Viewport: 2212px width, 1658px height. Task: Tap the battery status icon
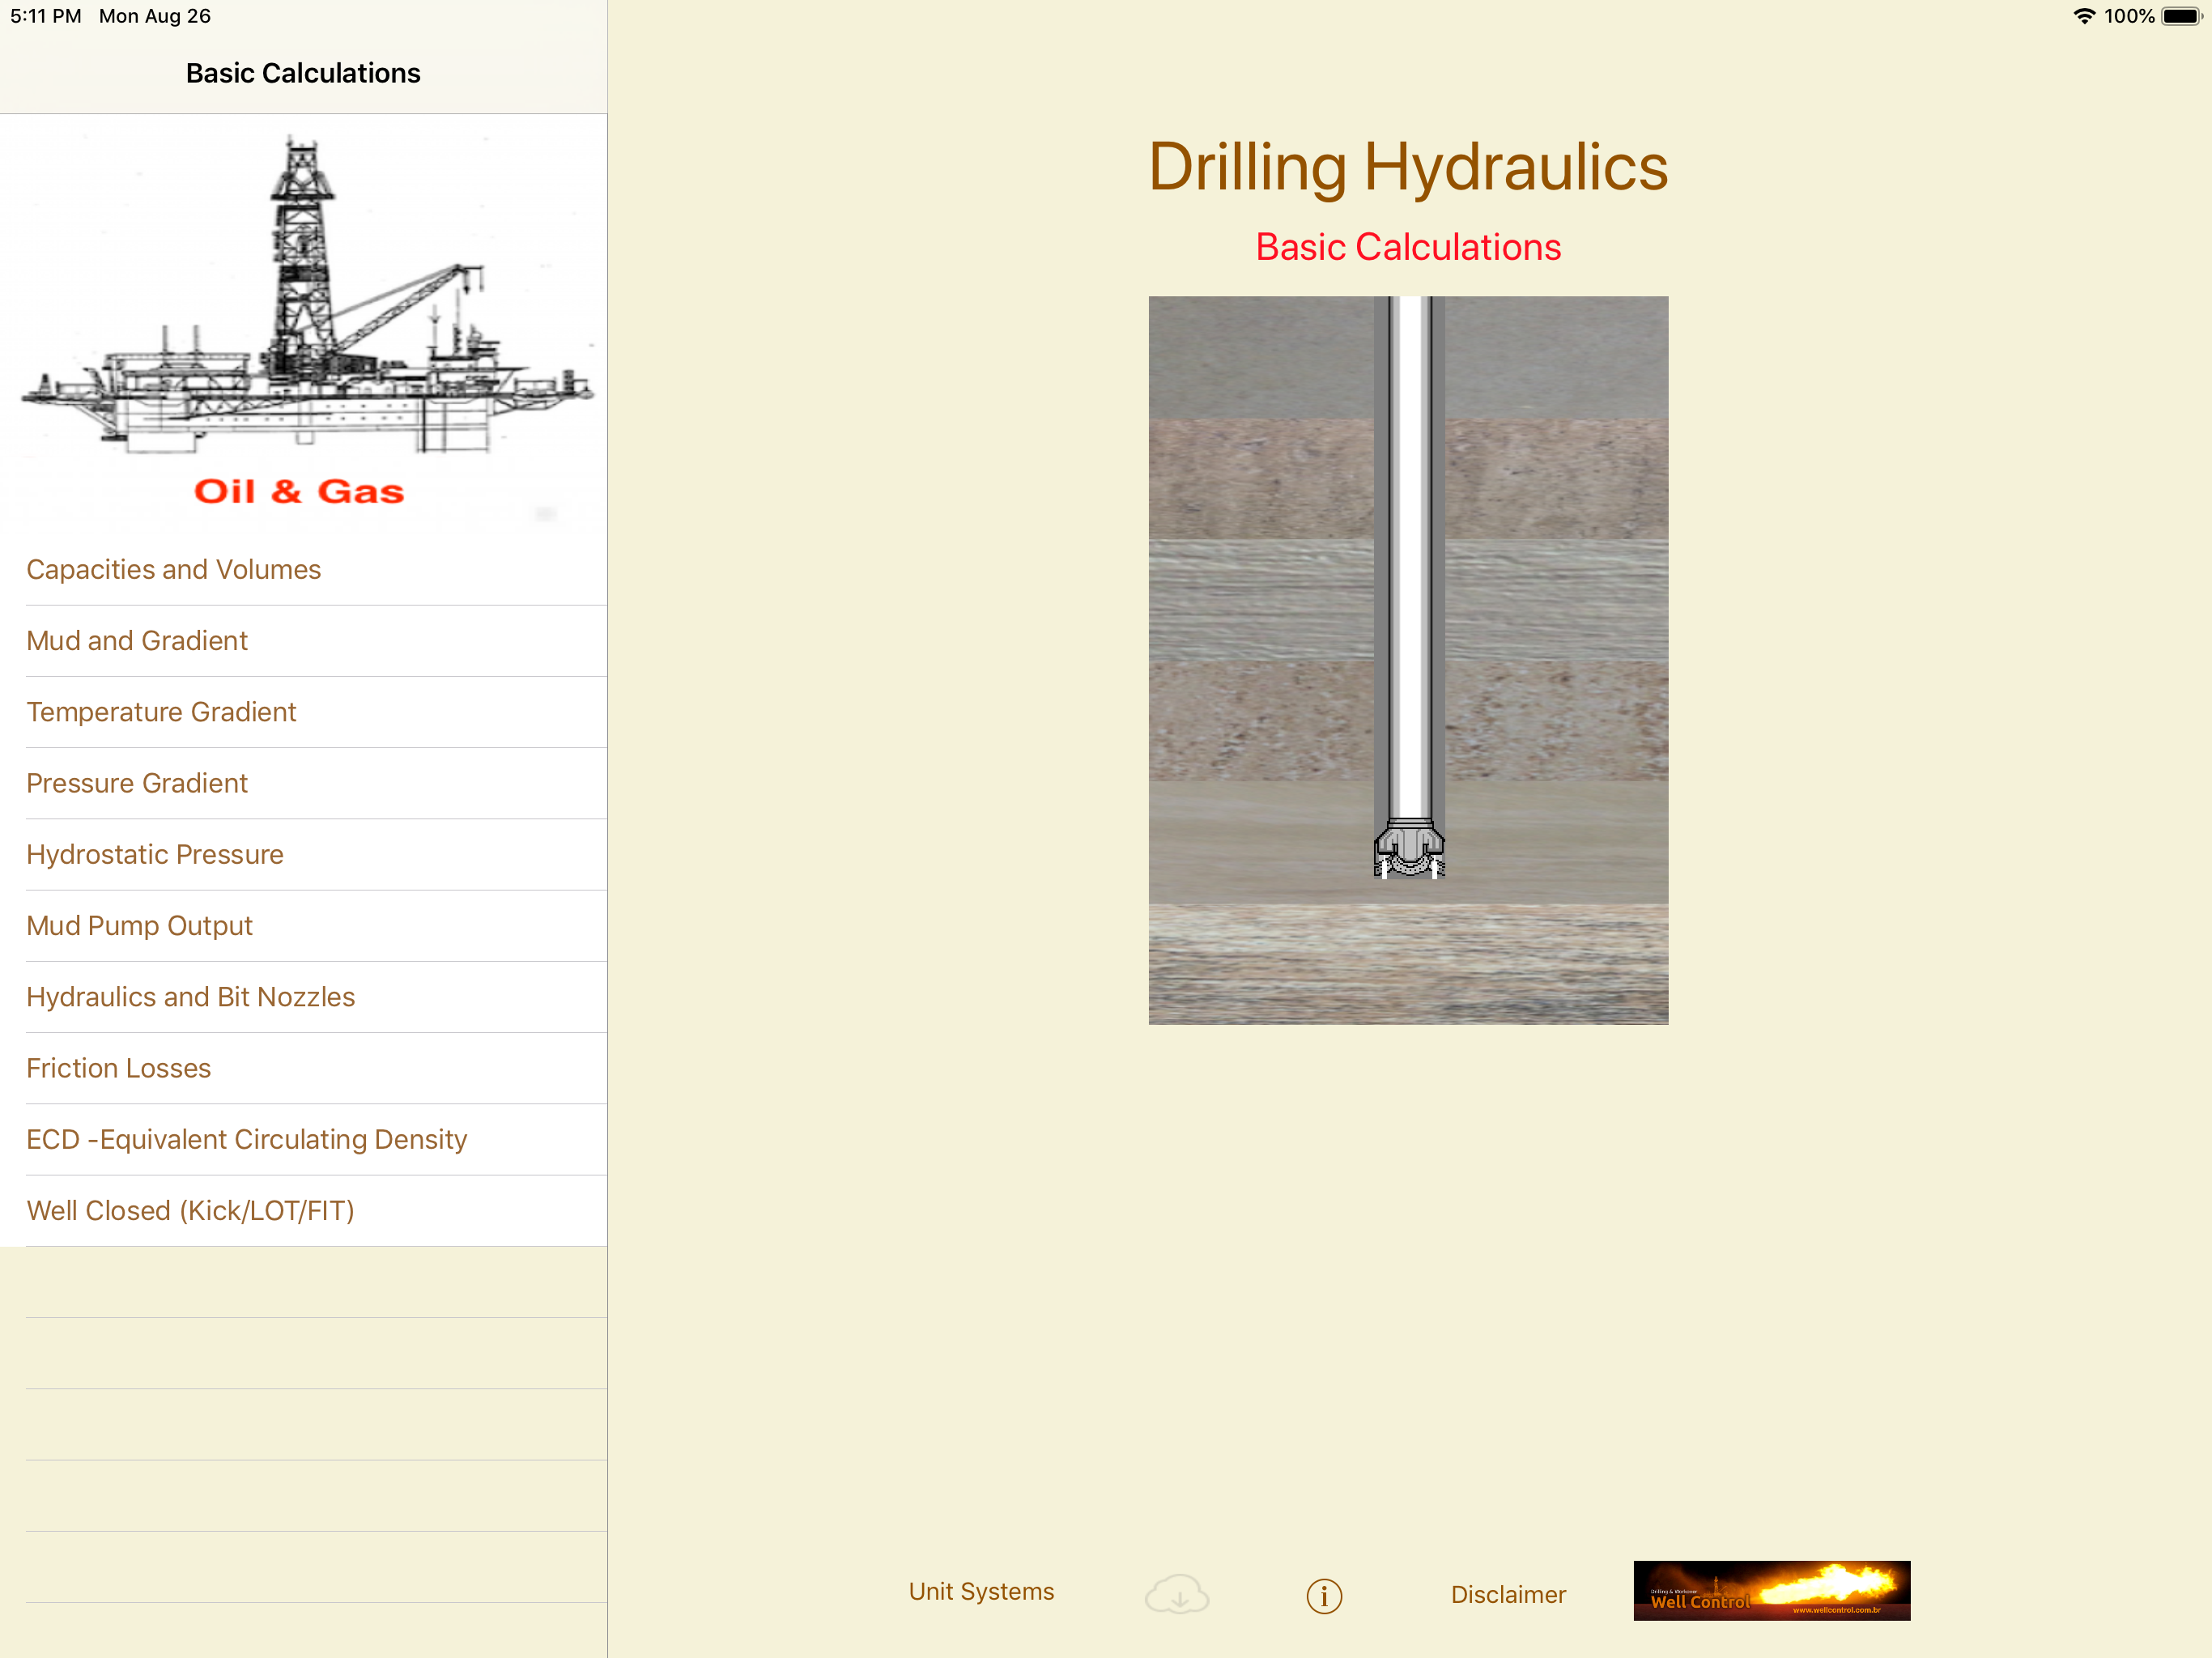pyautogui.click(x=2180, y=16)
